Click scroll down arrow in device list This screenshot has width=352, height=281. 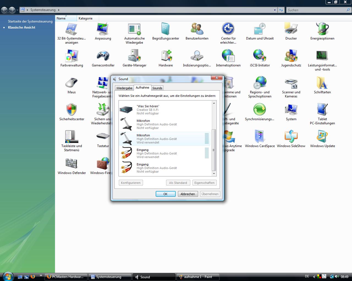(214, 174)
